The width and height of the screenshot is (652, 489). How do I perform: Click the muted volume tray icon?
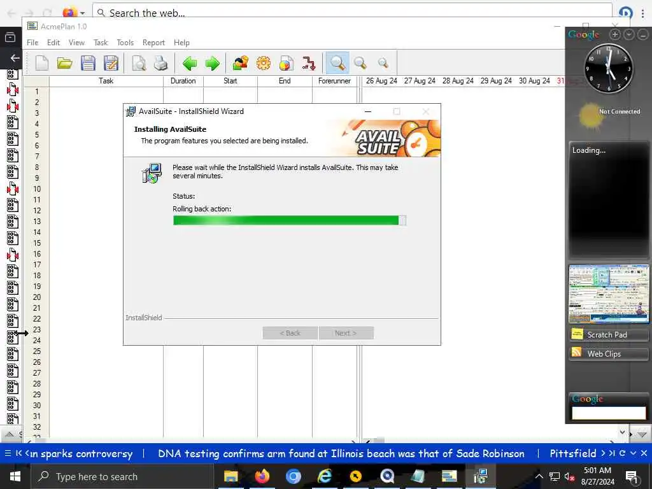point(569,476)
